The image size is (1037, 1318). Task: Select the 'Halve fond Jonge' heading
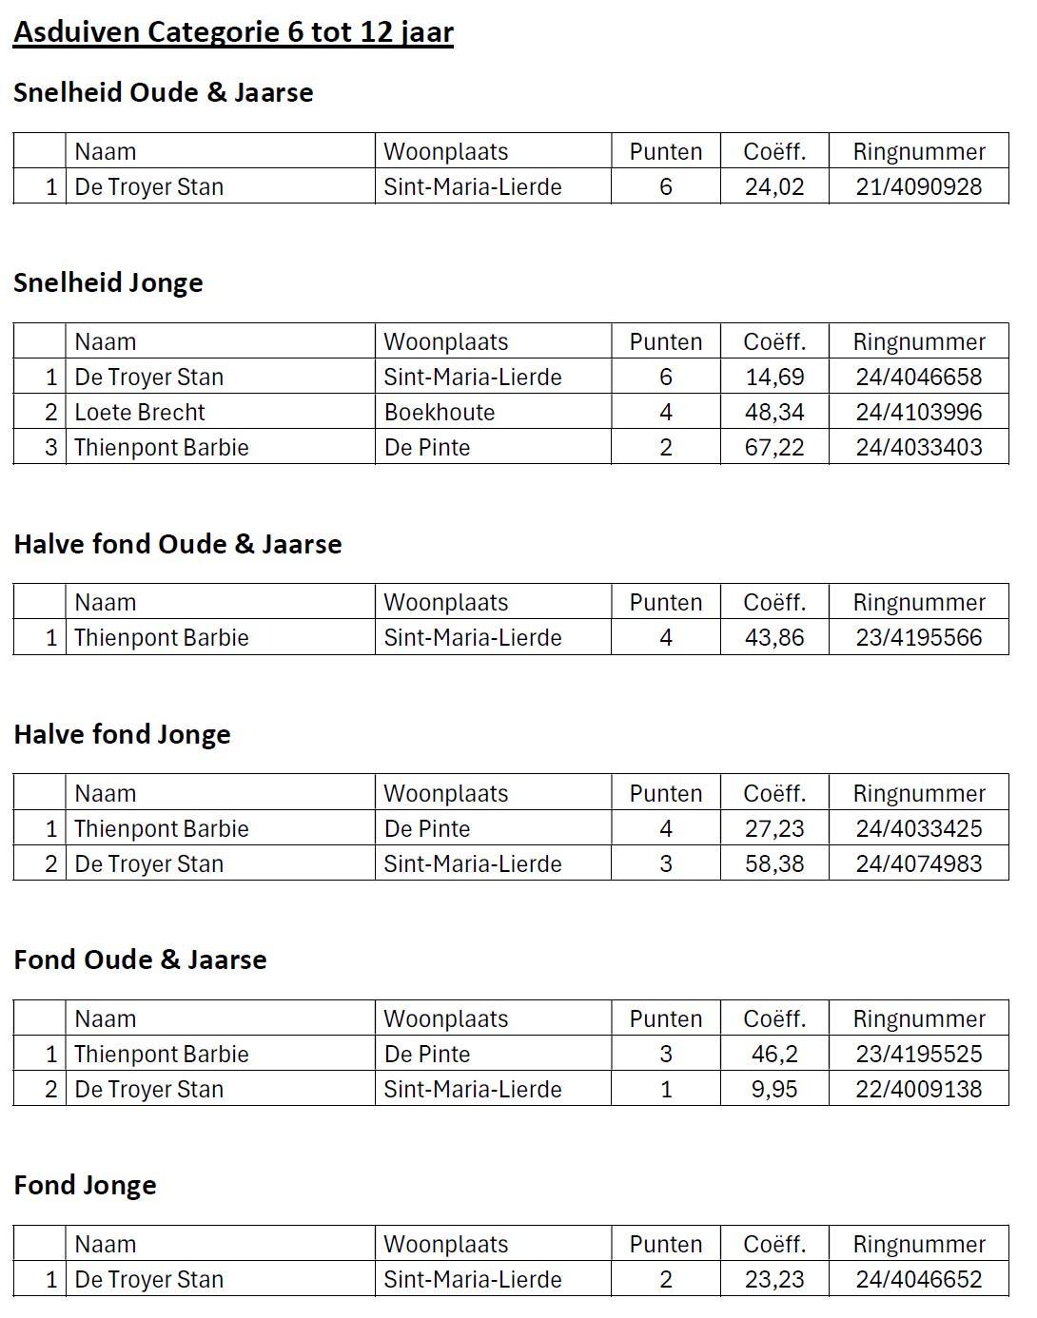(x=122, y=734)
